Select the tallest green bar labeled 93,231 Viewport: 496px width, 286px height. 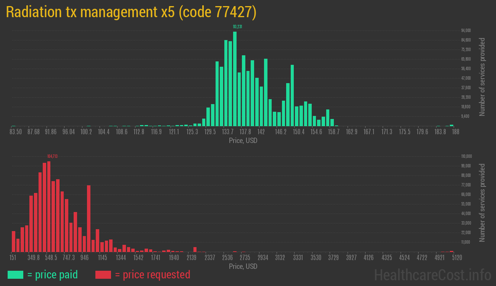(x=235, y=76)
